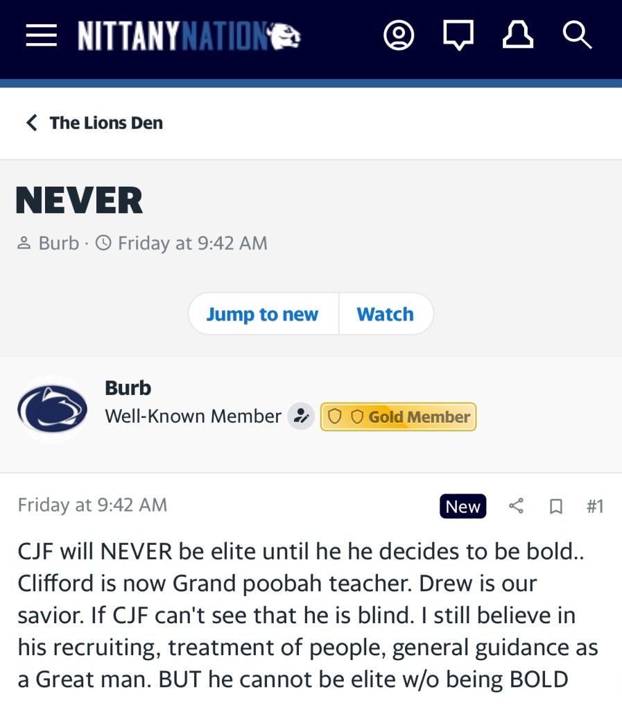622x710 pixels.
Task: Open the account profile icon
Action: (x=399, y=35)
